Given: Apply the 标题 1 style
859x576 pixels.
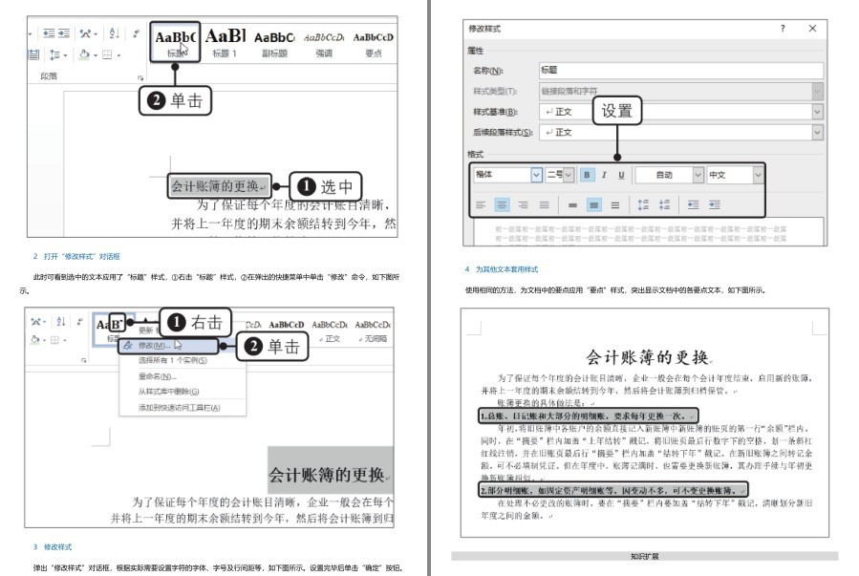Looking at the screenshot, I should pyautogui.click(x=225, y=43).
